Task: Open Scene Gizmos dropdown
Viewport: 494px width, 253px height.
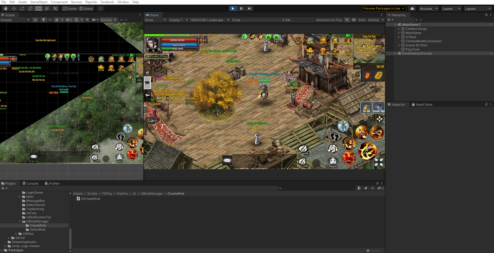Action: click(x=108, y=20)
